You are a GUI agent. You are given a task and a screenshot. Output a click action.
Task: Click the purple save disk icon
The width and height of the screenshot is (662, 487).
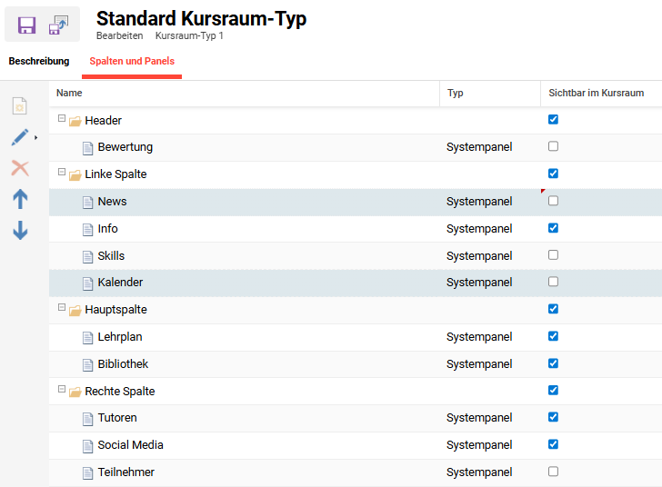[26, 25]
